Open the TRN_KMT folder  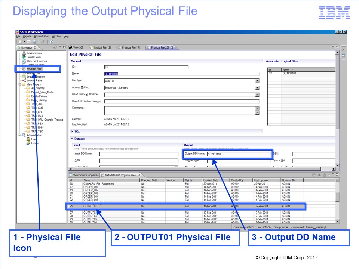35,108
